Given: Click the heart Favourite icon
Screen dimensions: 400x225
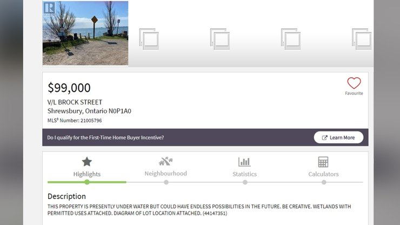Looking at the screenshot, I should point(354,83).
